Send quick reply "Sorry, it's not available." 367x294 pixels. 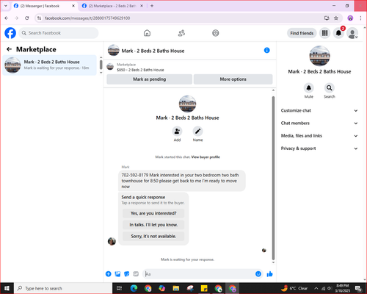point(153,236)
